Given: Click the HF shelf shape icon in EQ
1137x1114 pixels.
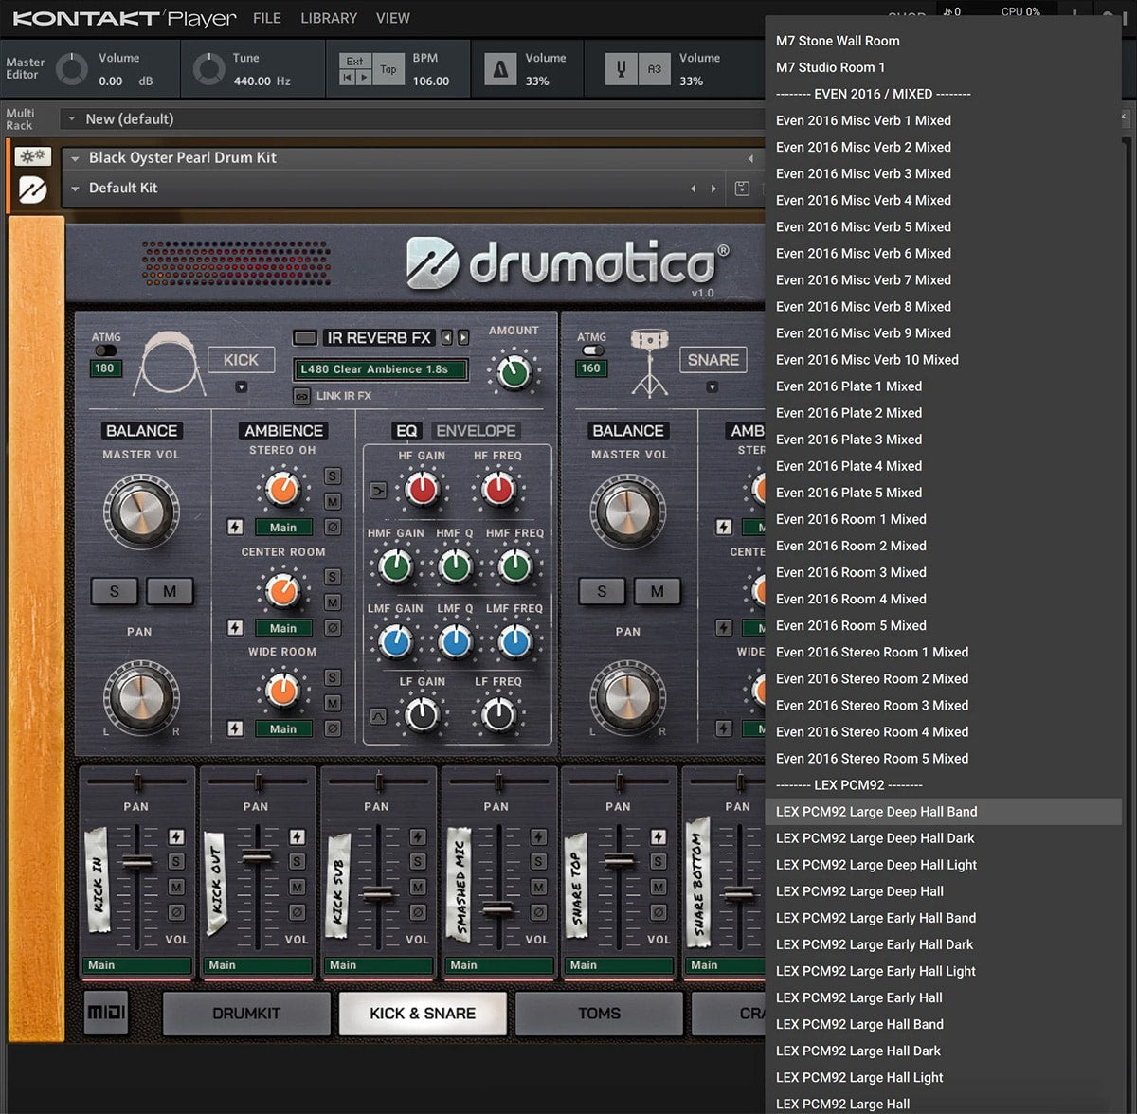Looking at the screenshot, I should point(378,491).
